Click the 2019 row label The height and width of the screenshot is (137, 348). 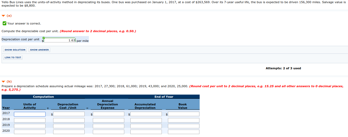pyautogui.click(x=6, y=125)
